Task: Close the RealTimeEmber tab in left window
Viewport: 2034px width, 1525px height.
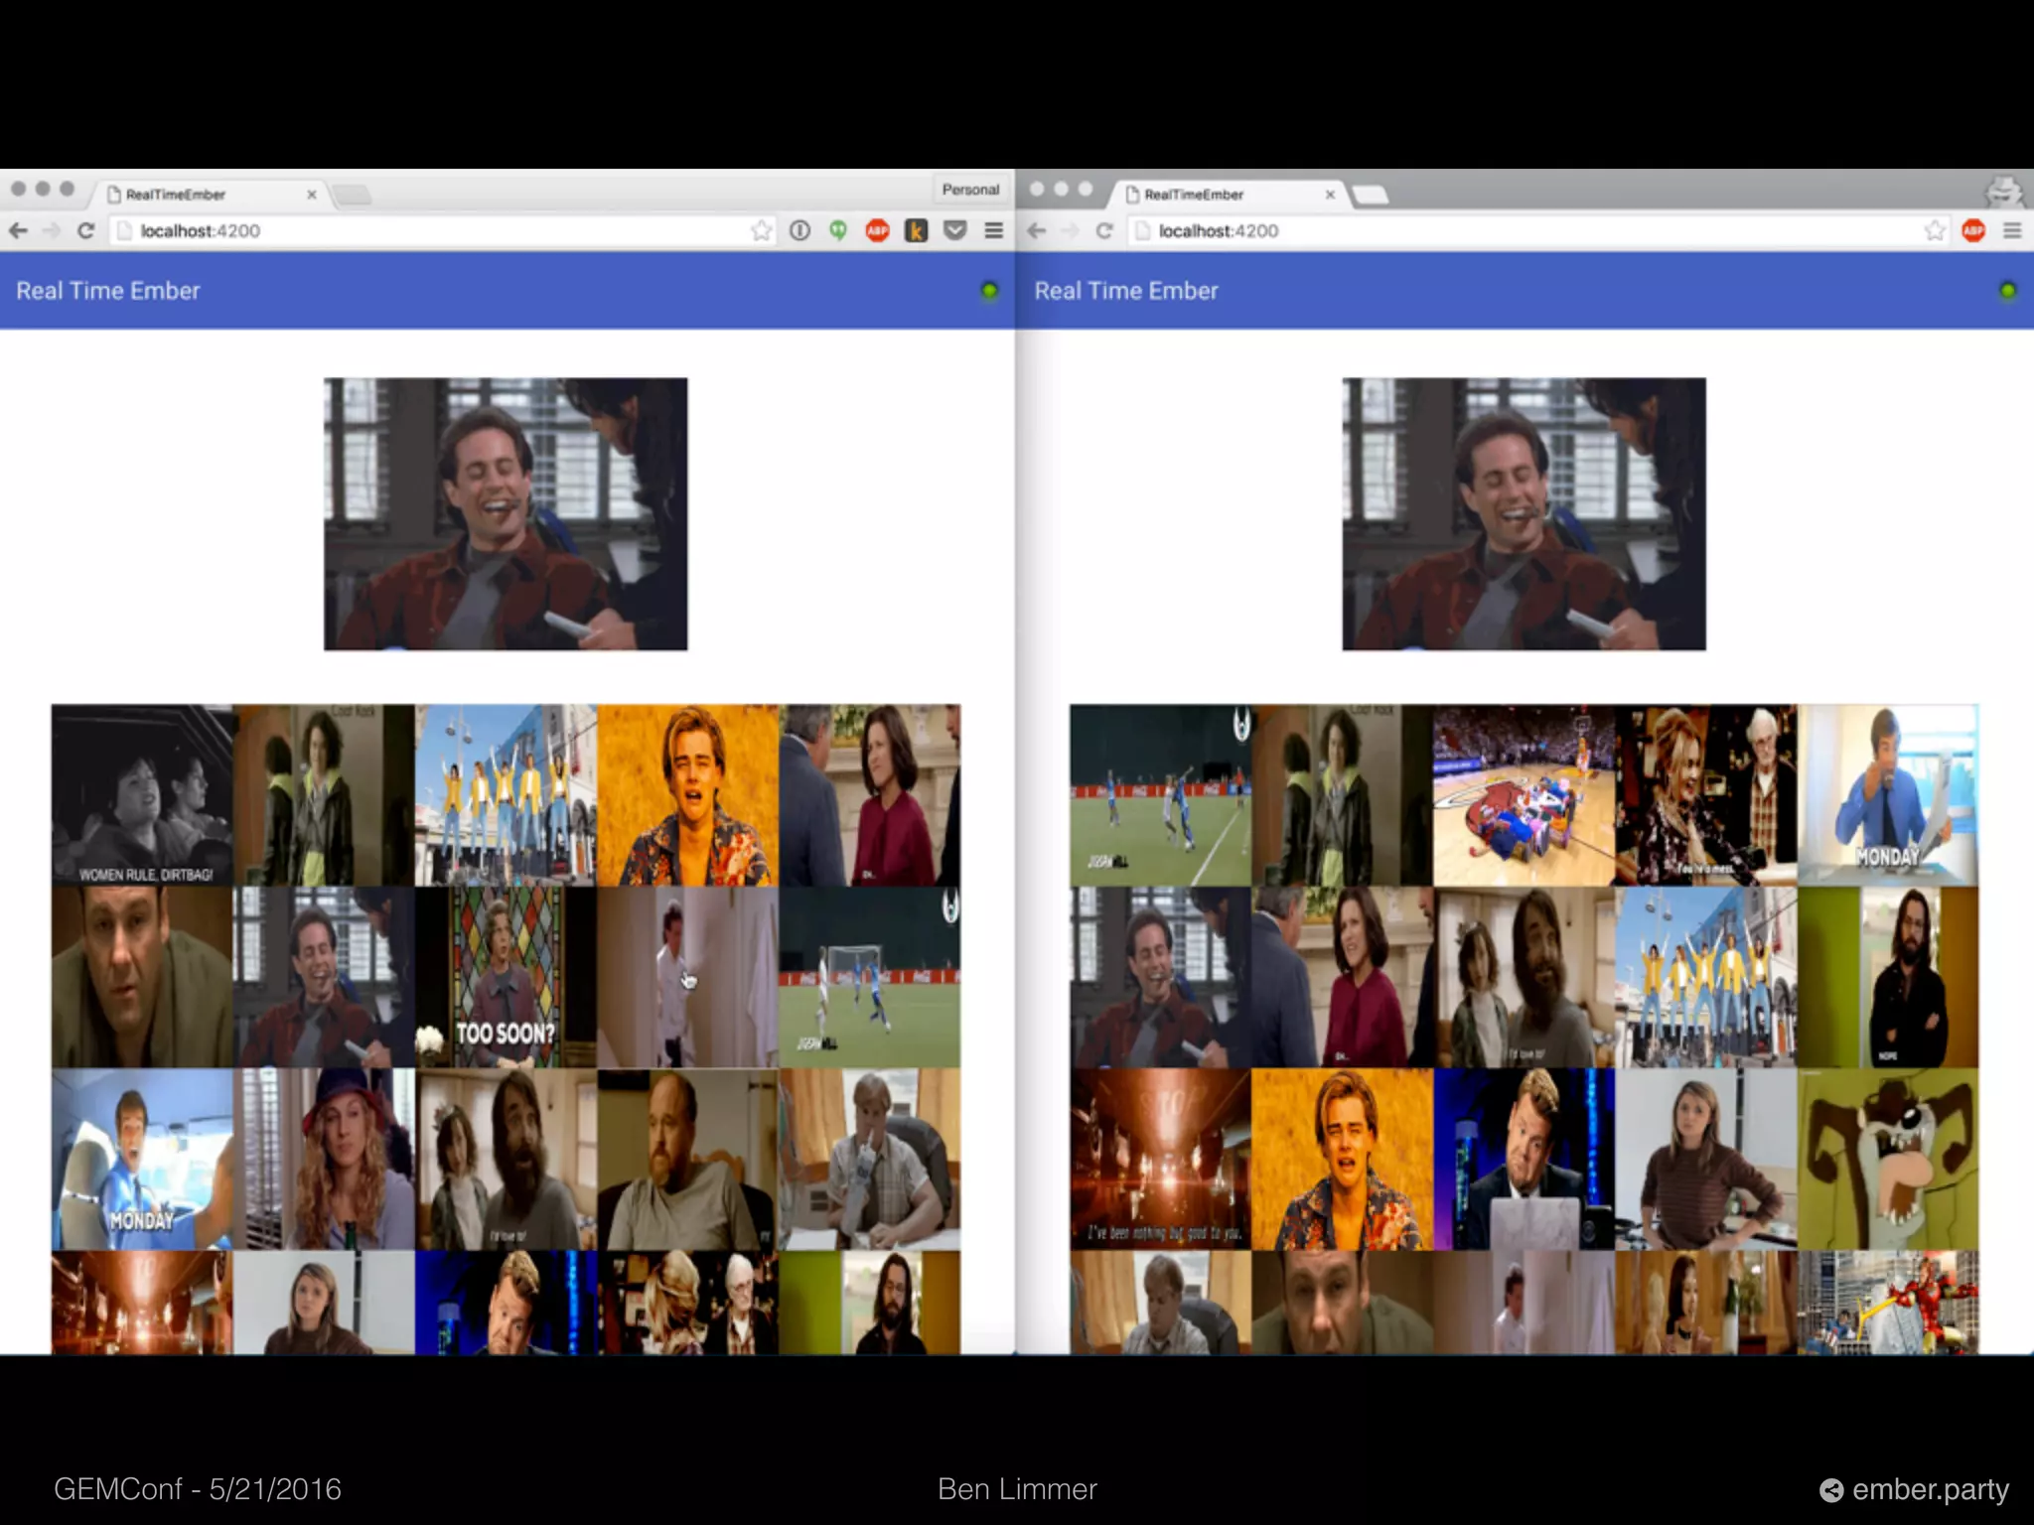Action: point(312,195)
